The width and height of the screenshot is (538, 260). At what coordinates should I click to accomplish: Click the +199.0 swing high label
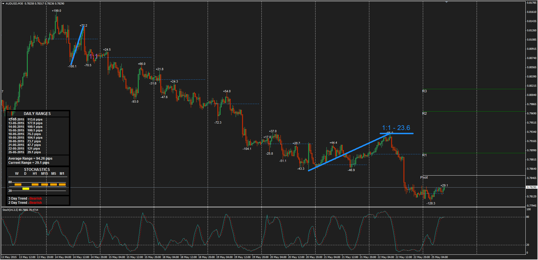click(x=56, y=11)
